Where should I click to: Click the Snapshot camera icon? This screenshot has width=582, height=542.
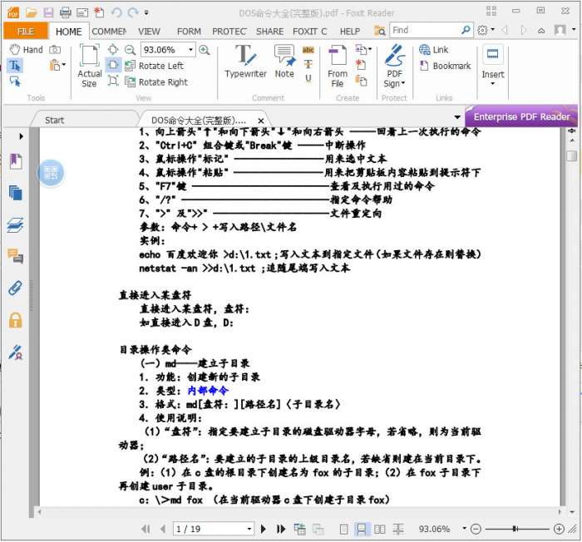tap(55, 49)
